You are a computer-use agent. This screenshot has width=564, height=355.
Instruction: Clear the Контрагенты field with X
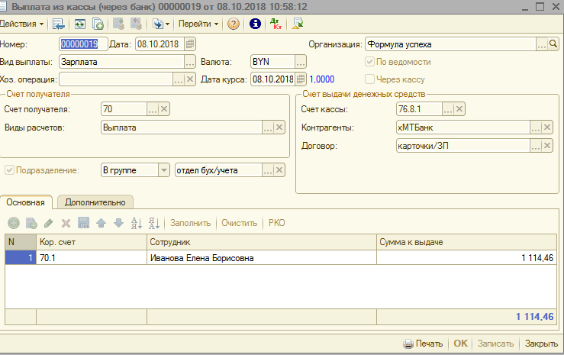coord(547,127)
